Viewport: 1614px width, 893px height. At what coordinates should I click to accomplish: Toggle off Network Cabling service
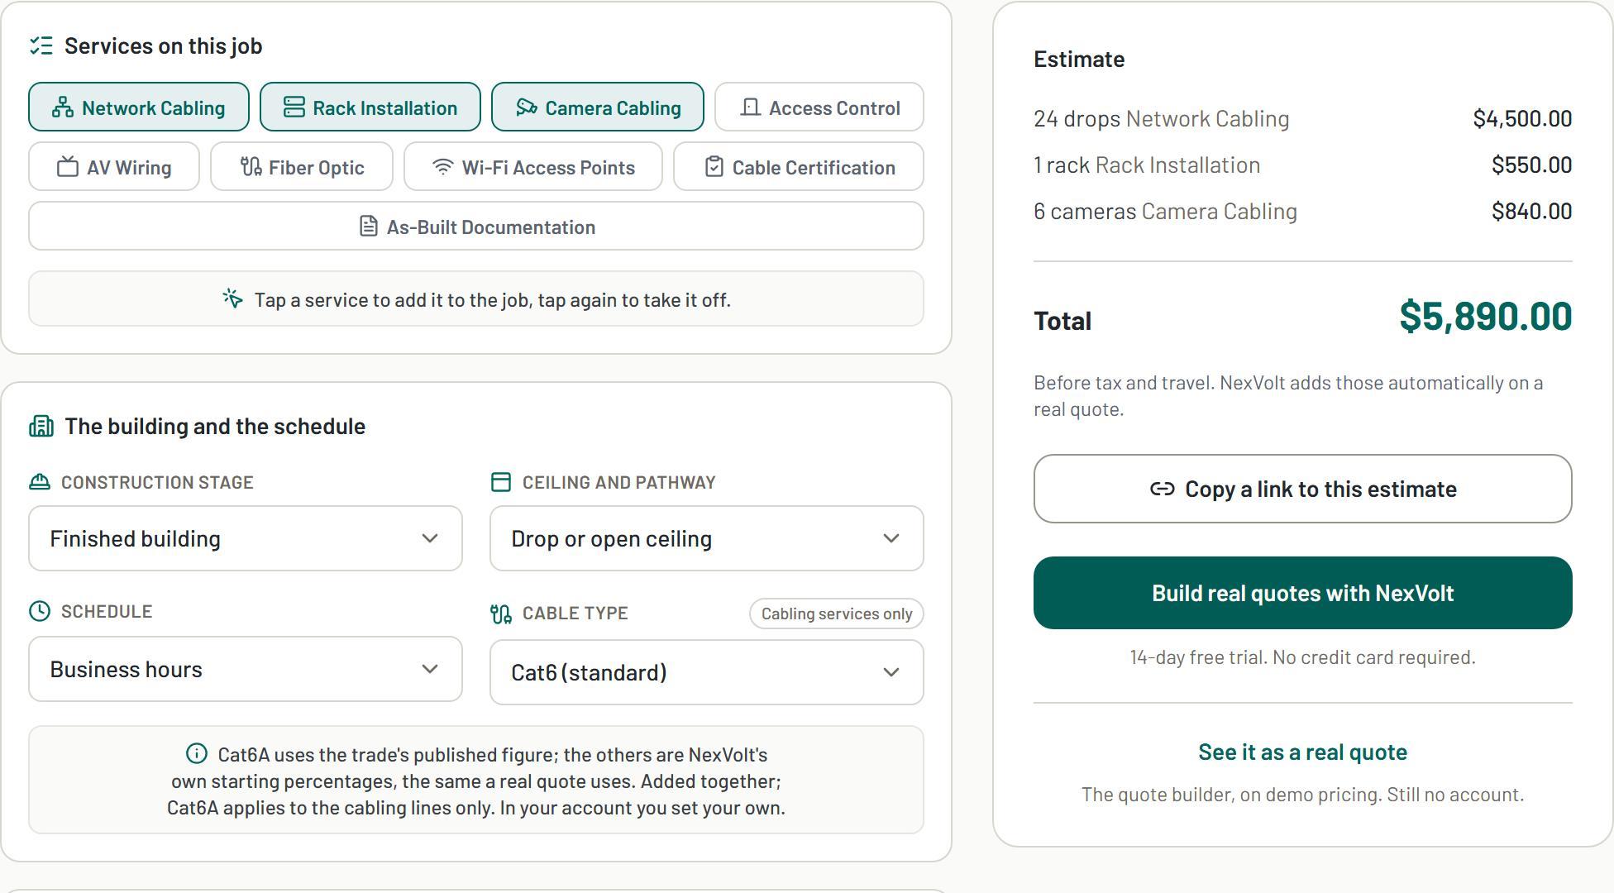tap(139, 107)
